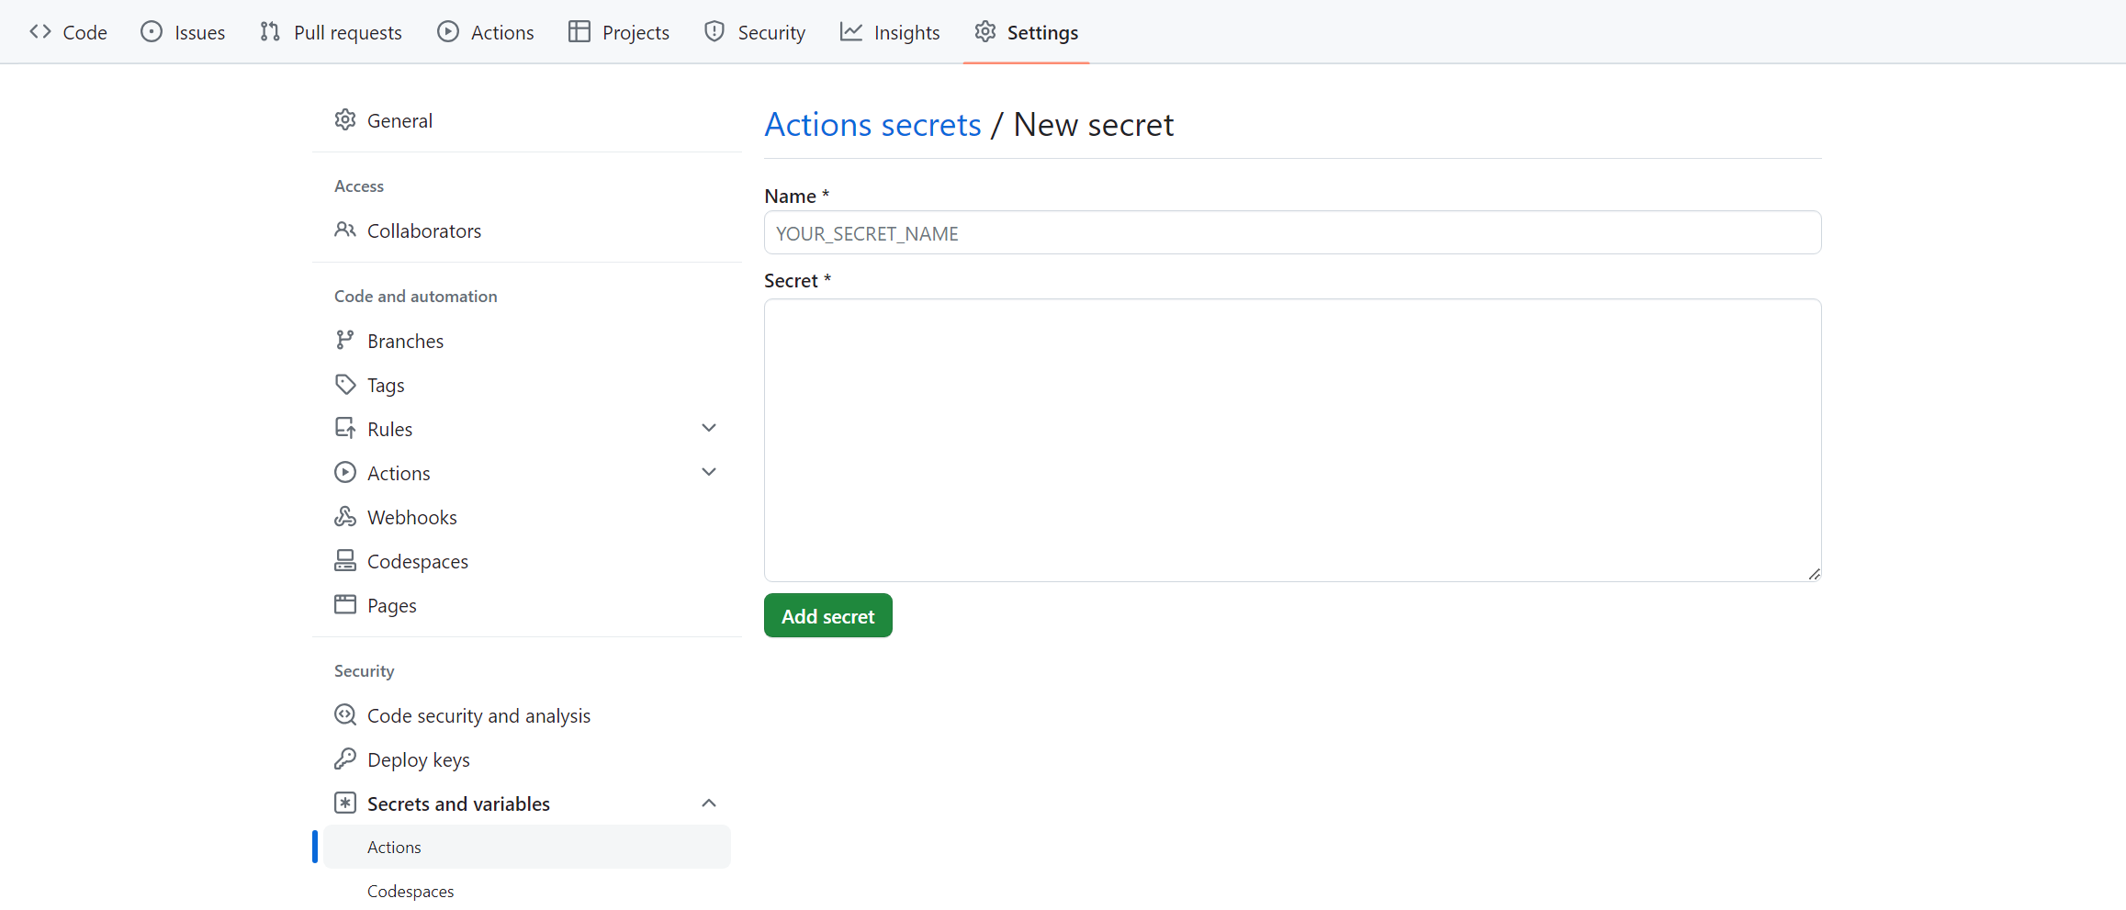The height and width of the screenshot is (910, 2126).
Task: Click the Branches git icon
Action: tap(345, 341)
